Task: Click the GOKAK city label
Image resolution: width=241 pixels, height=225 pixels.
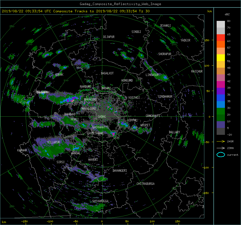Action: click(x=59, y=75)
